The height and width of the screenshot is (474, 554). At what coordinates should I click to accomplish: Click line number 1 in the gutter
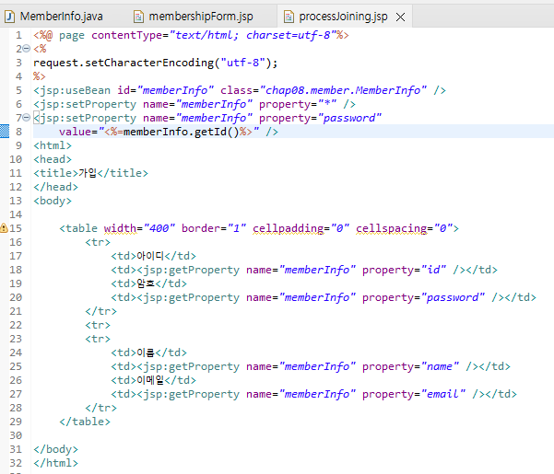pos(18,35)
